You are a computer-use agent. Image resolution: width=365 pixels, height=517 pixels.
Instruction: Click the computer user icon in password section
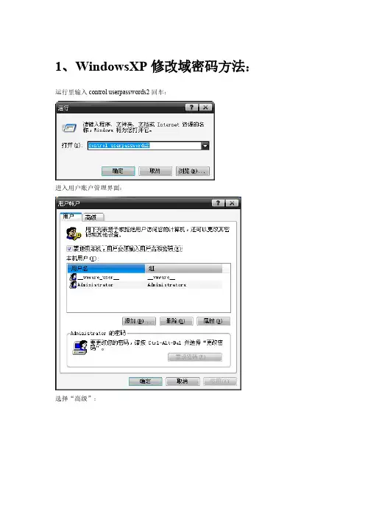[79, 348]
